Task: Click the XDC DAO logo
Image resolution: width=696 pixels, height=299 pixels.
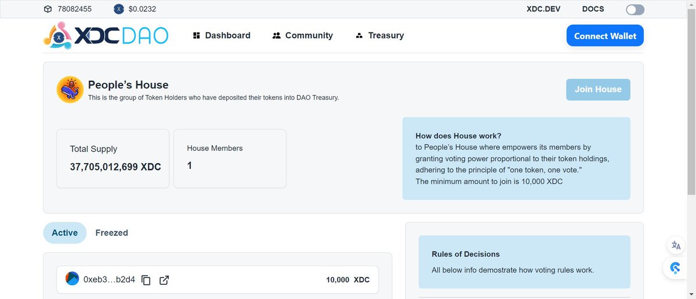Action: [106, 36]
